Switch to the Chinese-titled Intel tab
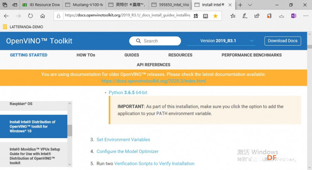This screenshot has width=312, height=170. tap(127, 5)
